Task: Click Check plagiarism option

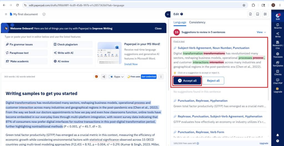Action: tap(72, 44)
